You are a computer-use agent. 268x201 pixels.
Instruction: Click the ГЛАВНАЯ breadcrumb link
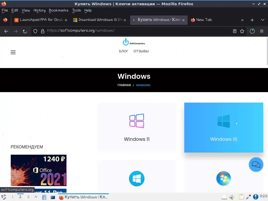click(124, 85)
